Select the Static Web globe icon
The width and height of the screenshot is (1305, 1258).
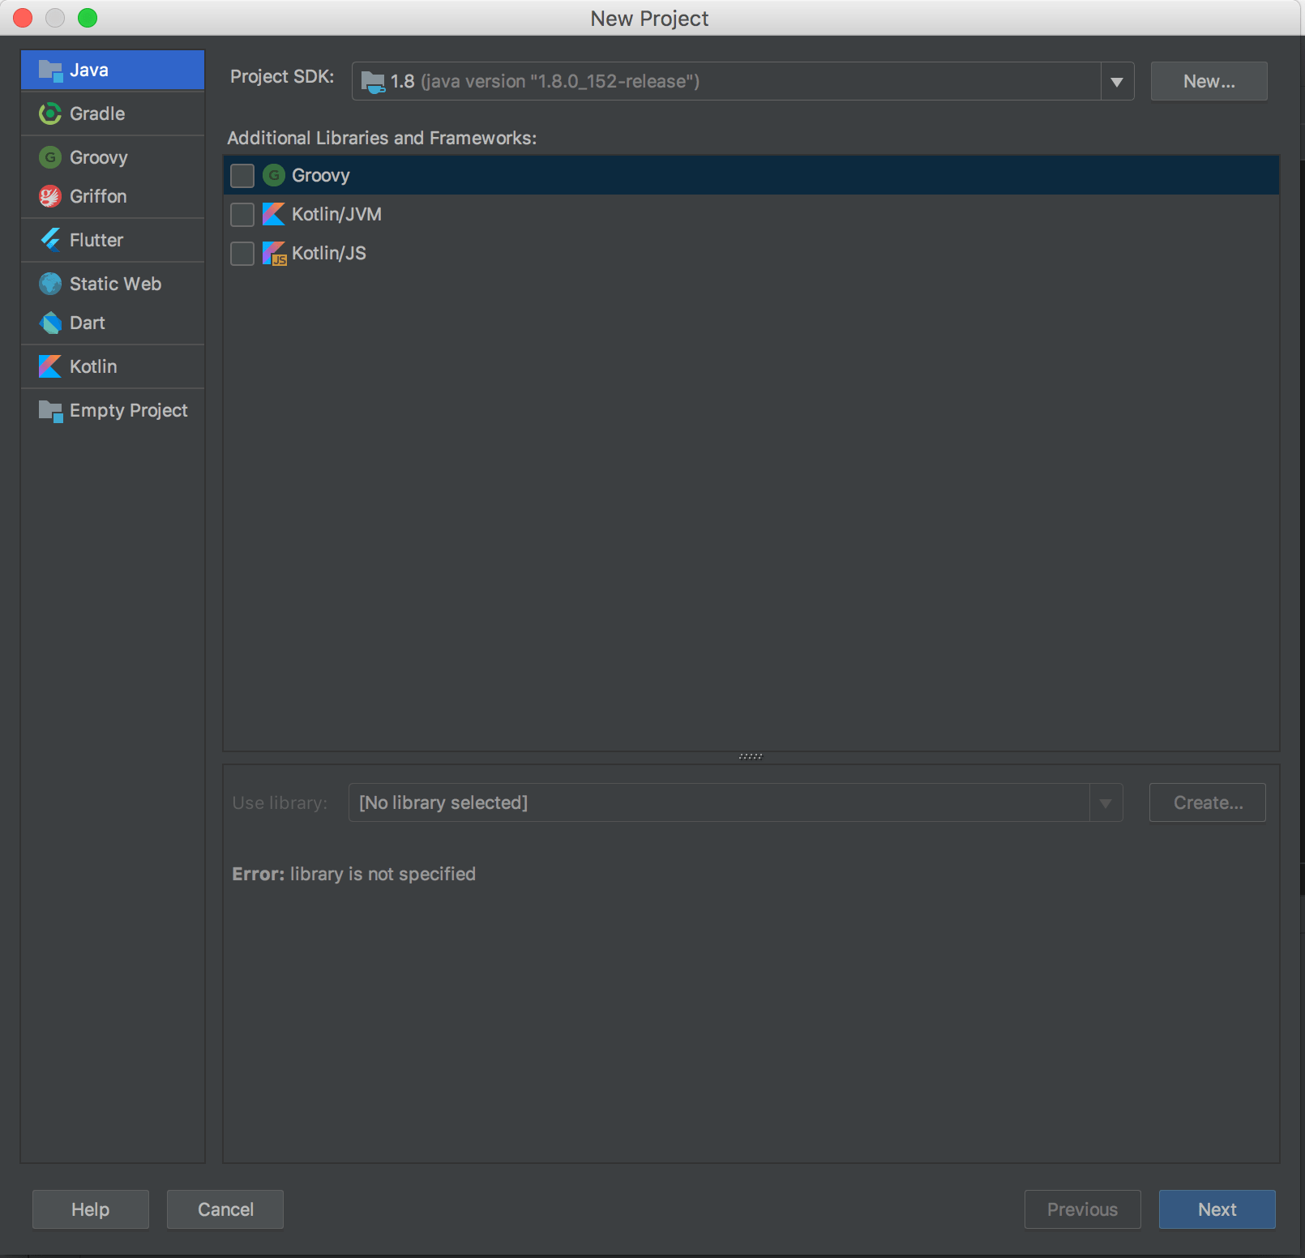pos(50,284)
